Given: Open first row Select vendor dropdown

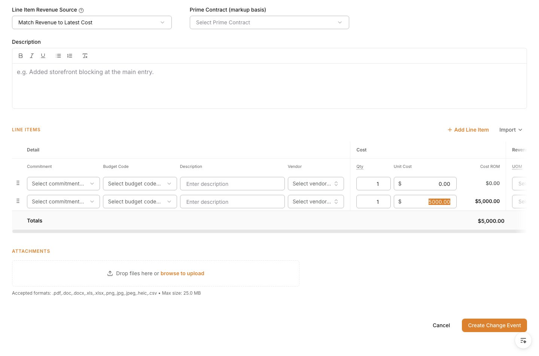Looking at the screenshot, I should click(x=316, y=184).
